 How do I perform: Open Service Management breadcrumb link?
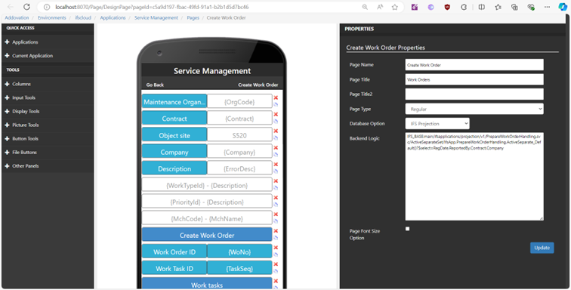(x=156, y=17)
